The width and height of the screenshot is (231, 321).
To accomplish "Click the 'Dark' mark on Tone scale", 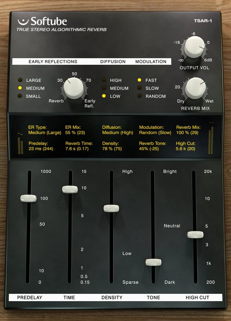I will click(x=170, y=282).
